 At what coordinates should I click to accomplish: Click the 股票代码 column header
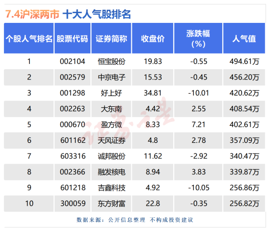[x=72, y=39]
